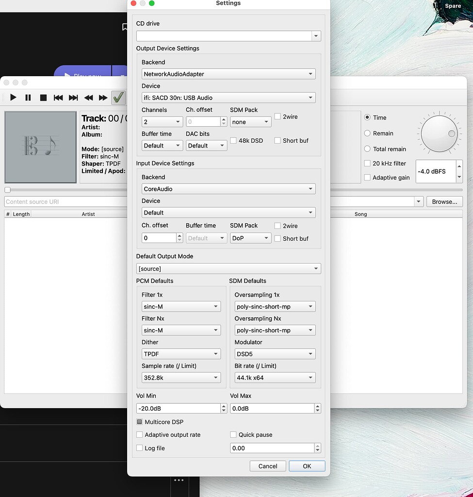
Task: Stop playback with the stop icon
Action: 43,97
